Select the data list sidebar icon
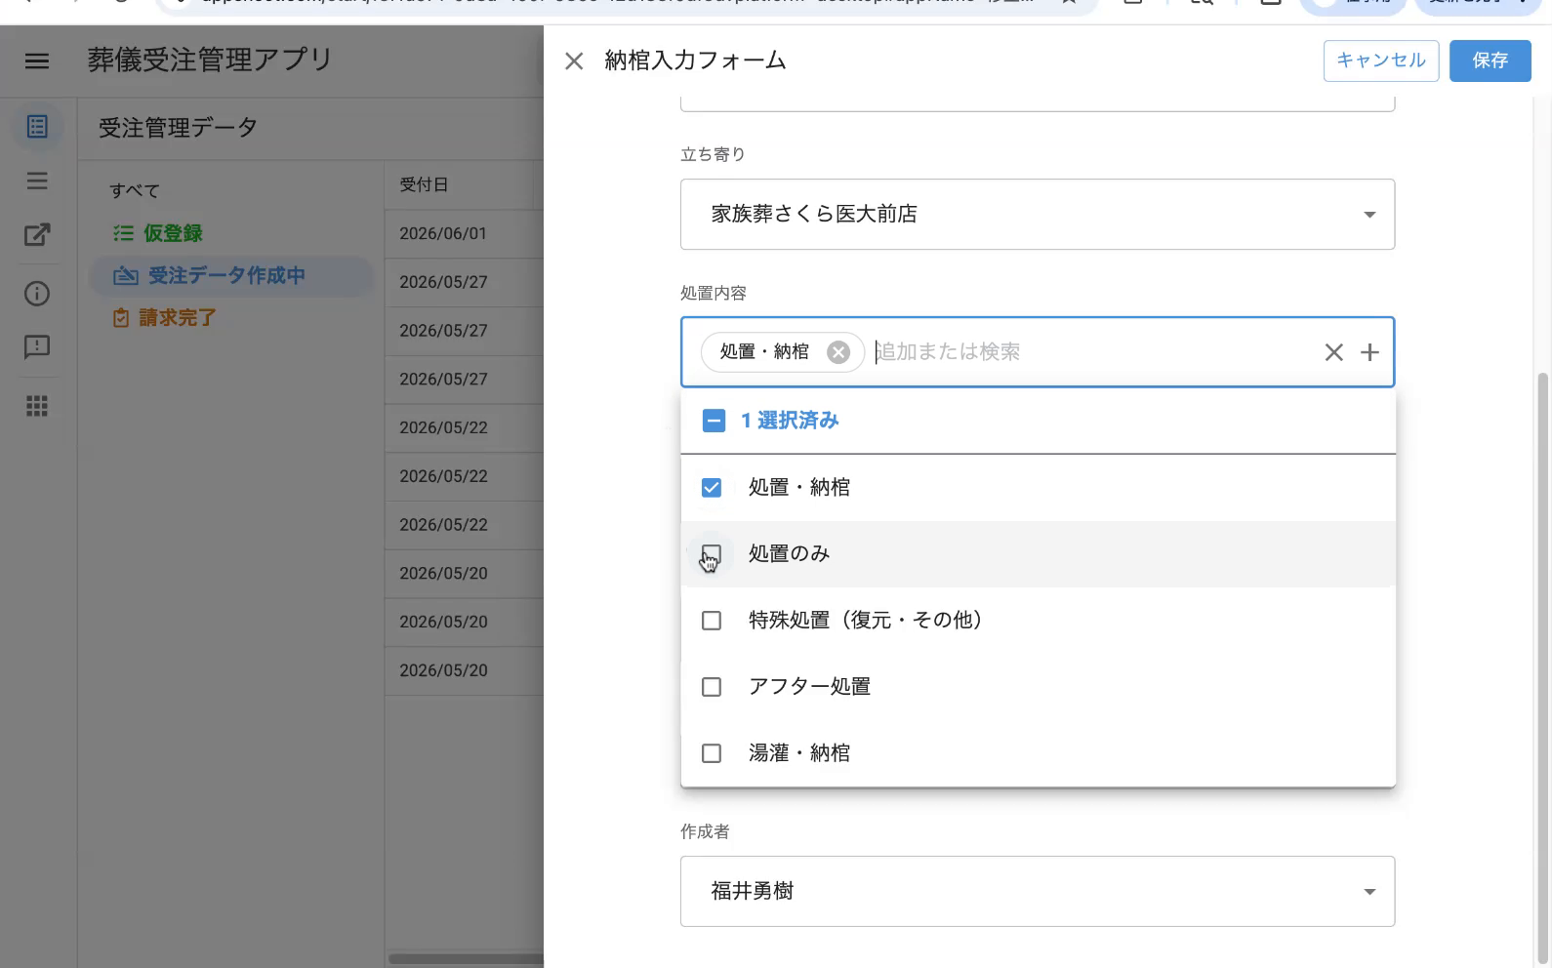Viewport: 1552px width, 968px height. coord(37,127)
